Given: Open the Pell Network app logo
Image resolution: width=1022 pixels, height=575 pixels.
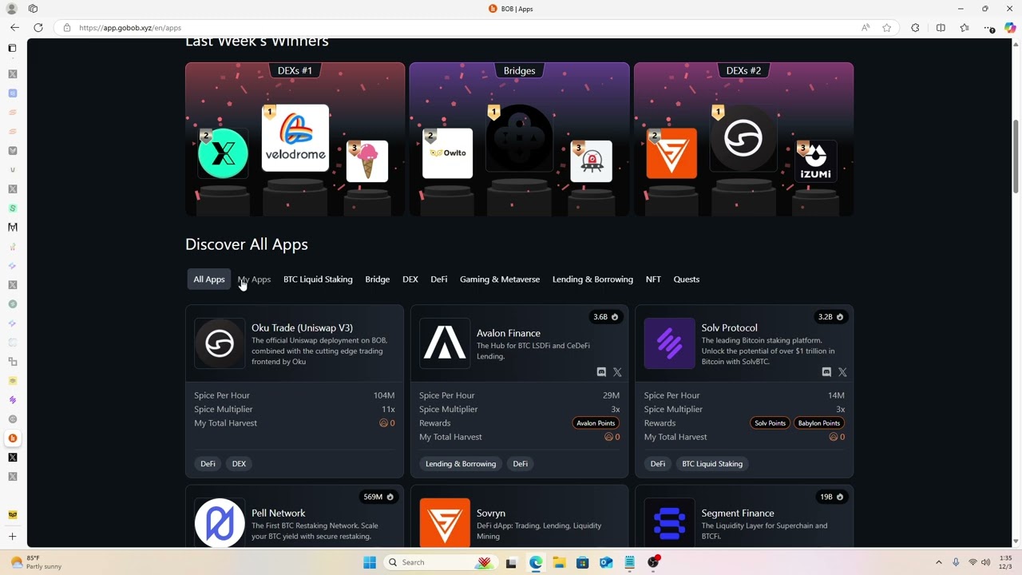Looking at the screenshot, I should pyautogui.click(x=220, y=523).
